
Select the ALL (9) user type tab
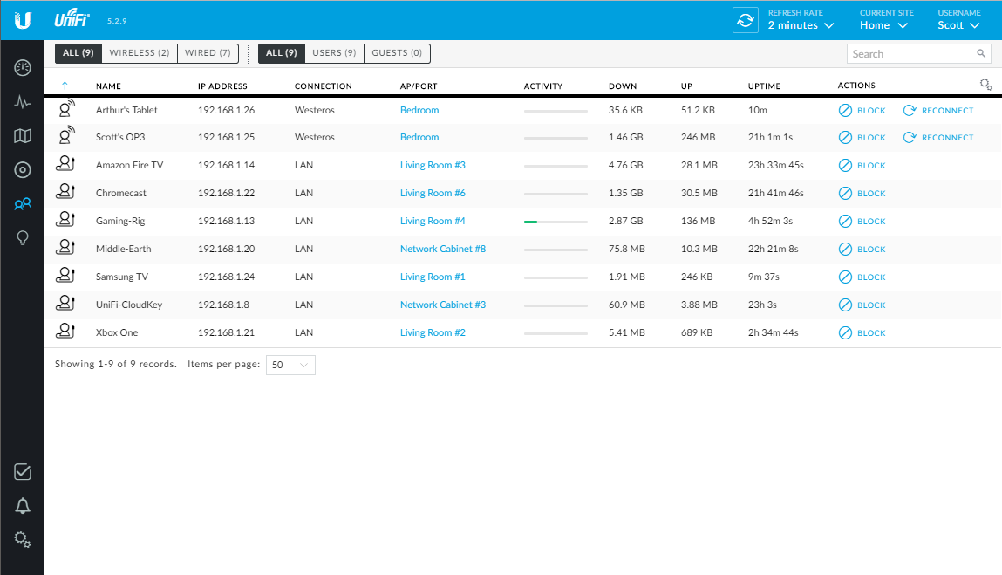pyautogui.click(x=281, y=53)
